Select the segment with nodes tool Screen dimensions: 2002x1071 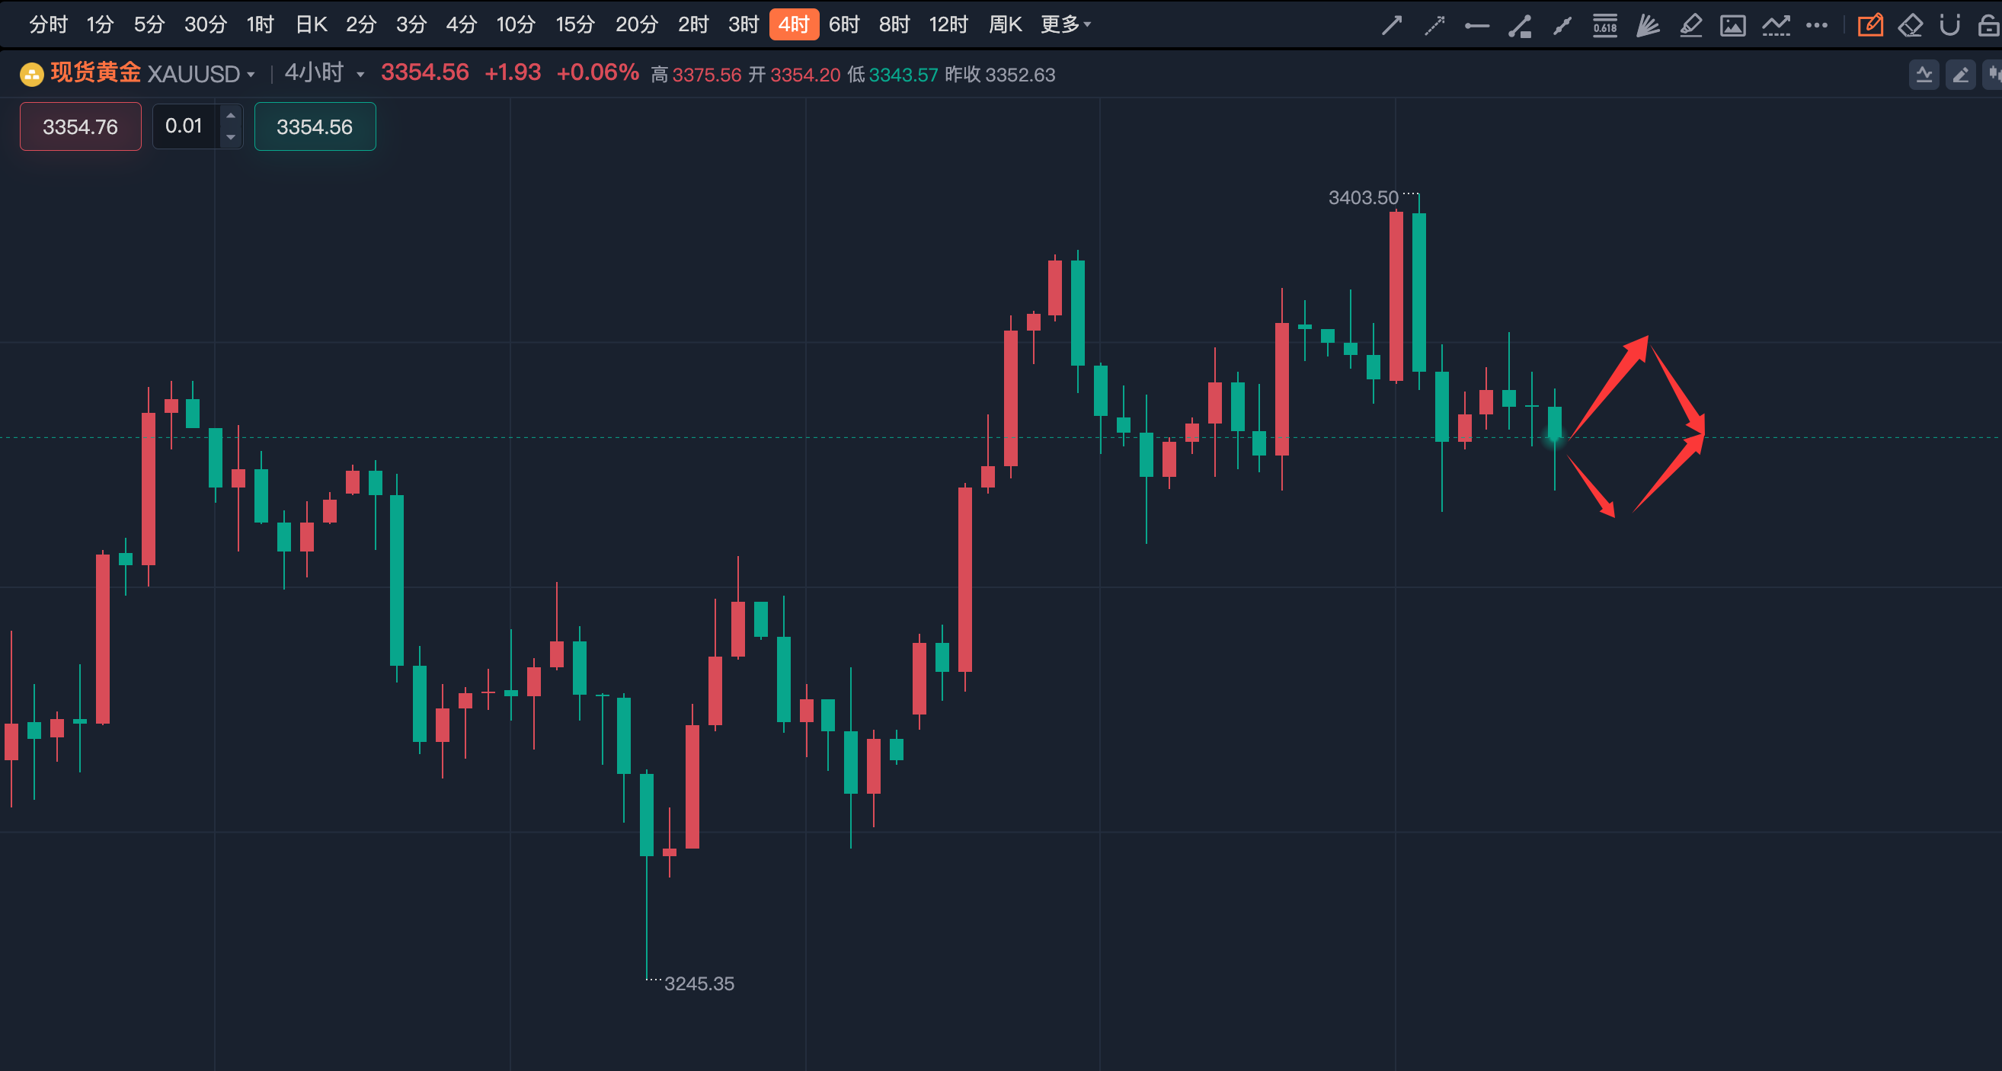[1562, 26]
